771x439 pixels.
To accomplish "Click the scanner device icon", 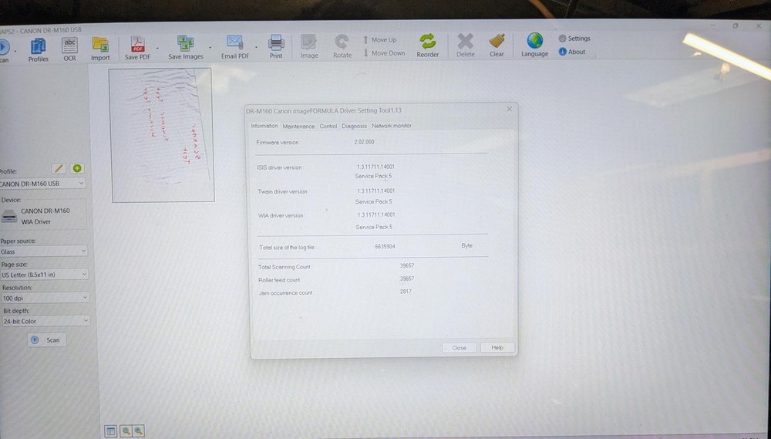I will (x=8, y=216).
